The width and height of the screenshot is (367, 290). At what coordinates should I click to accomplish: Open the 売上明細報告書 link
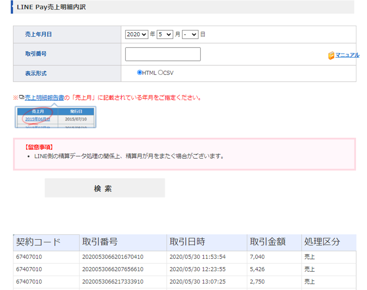point(44,97)
